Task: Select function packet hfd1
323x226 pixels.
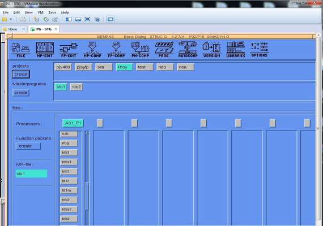Action: point(69,153)
